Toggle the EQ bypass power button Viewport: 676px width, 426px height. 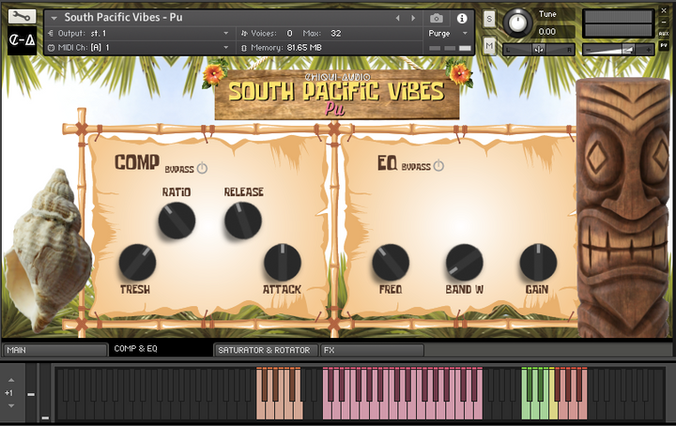pos(438,165)
